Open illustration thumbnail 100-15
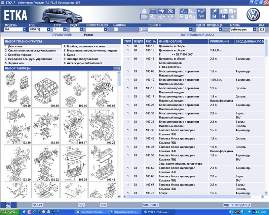This screenshot has height=215, width=269. 46,89
